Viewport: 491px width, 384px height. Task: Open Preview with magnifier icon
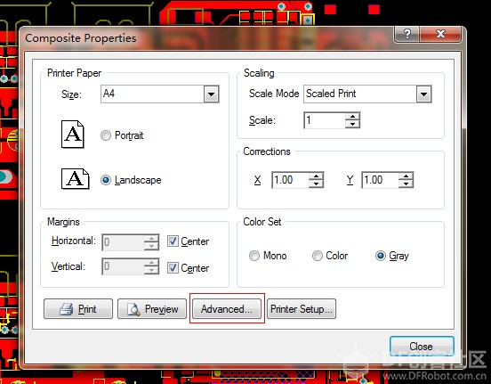coord(152,309)
